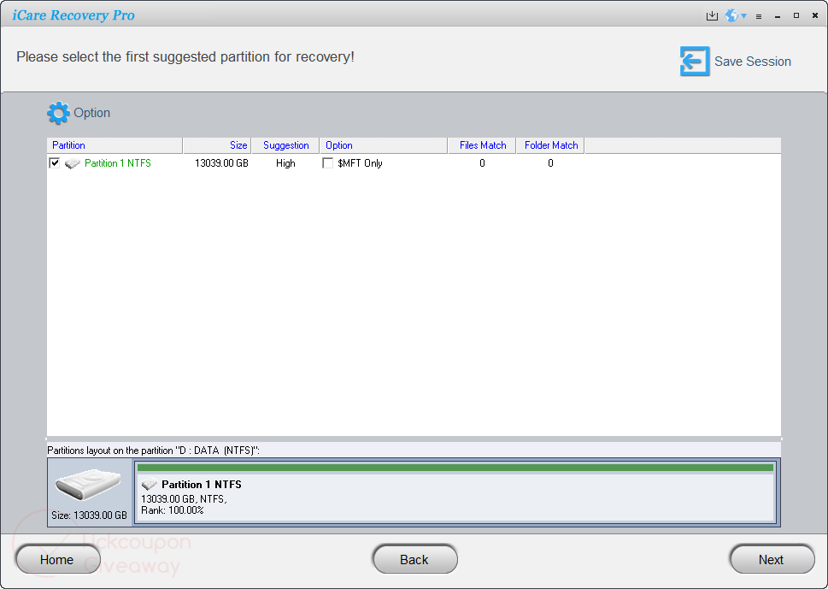Image resolution: width=828 pixels, height=589 pixels.
Task: Click the hard drive icon in partition layout
Action: [x=88, y=487]
